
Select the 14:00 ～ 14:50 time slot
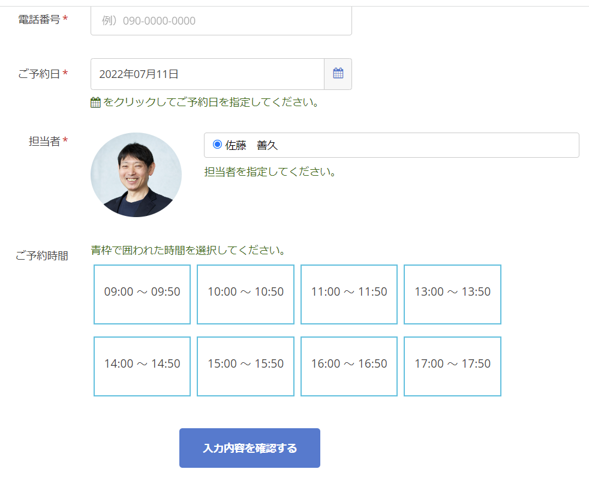(x=142, y=366)
